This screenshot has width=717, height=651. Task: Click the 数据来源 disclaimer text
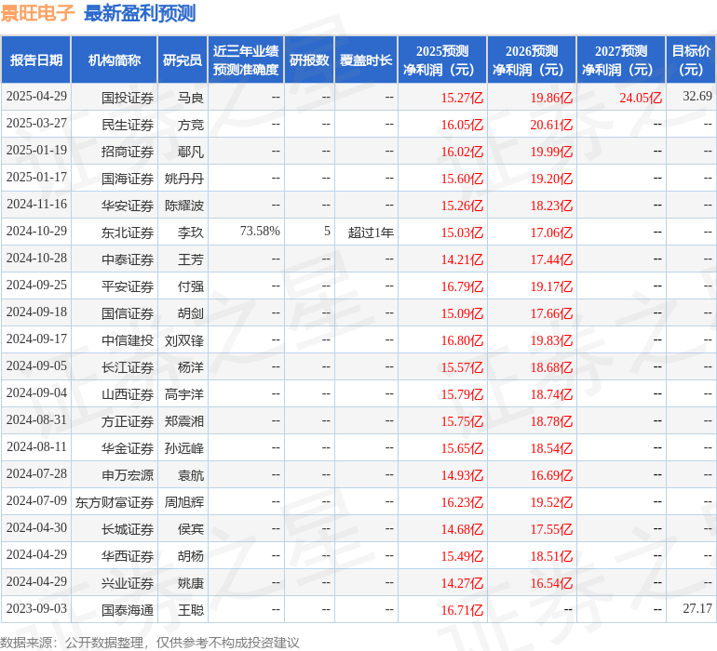(x=150, y=643)
